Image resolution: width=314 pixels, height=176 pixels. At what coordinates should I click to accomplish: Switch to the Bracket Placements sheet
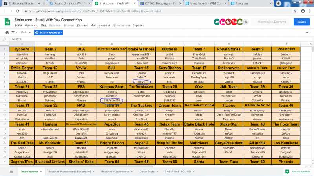115,172
